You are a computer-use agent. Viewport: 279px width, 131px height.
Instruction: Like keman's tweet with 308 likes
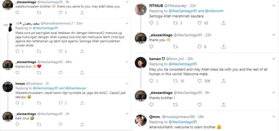[x=199, y=81]
